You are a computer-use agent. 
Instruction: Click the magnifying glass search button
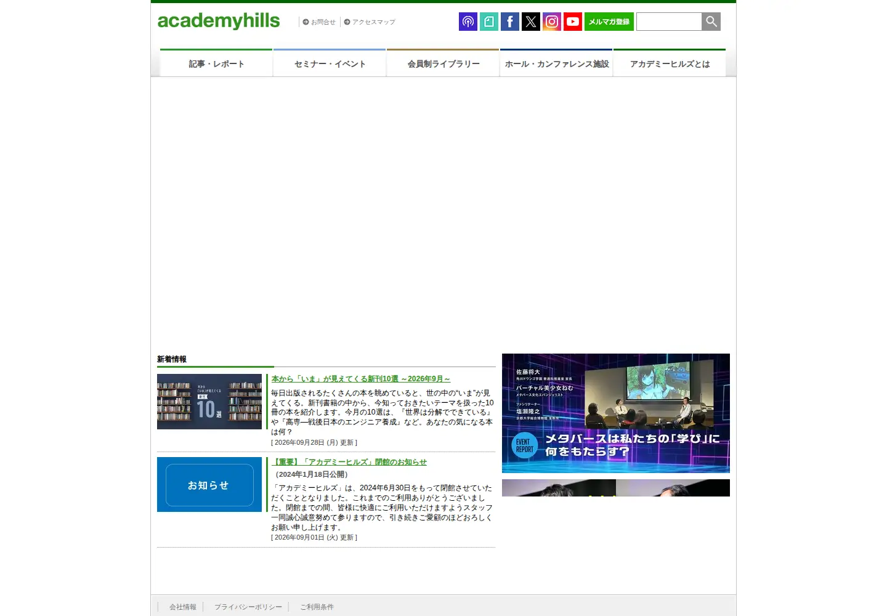[711, 22]
